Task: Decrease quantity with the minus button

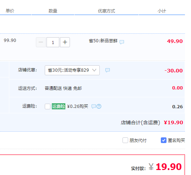Action: [41, 42]
